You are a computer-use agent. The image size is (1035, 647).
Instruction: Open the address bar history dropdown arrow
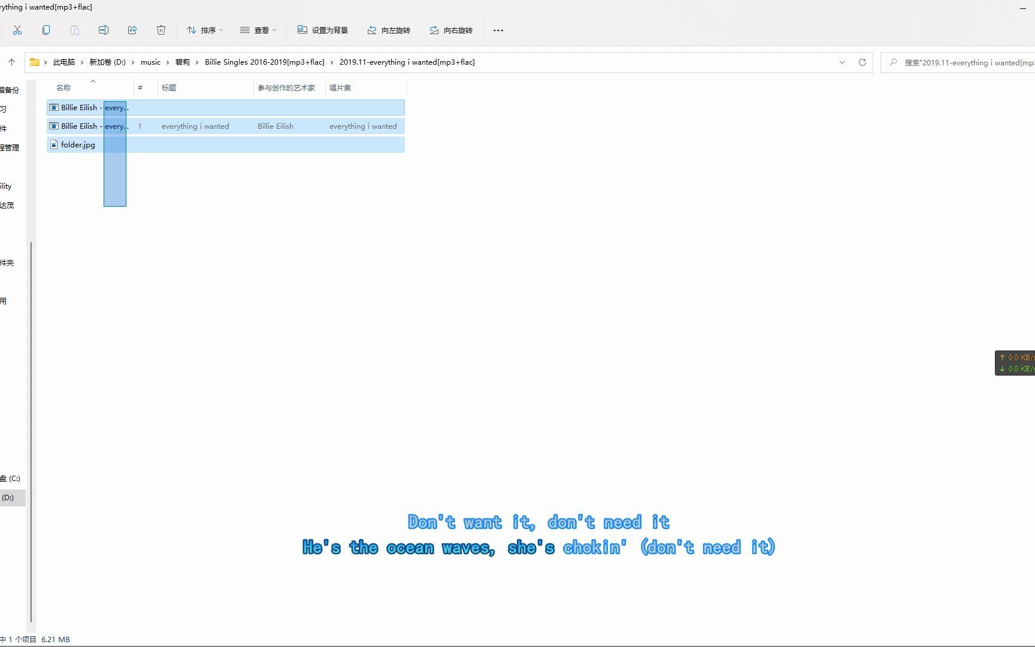[842, 62]
